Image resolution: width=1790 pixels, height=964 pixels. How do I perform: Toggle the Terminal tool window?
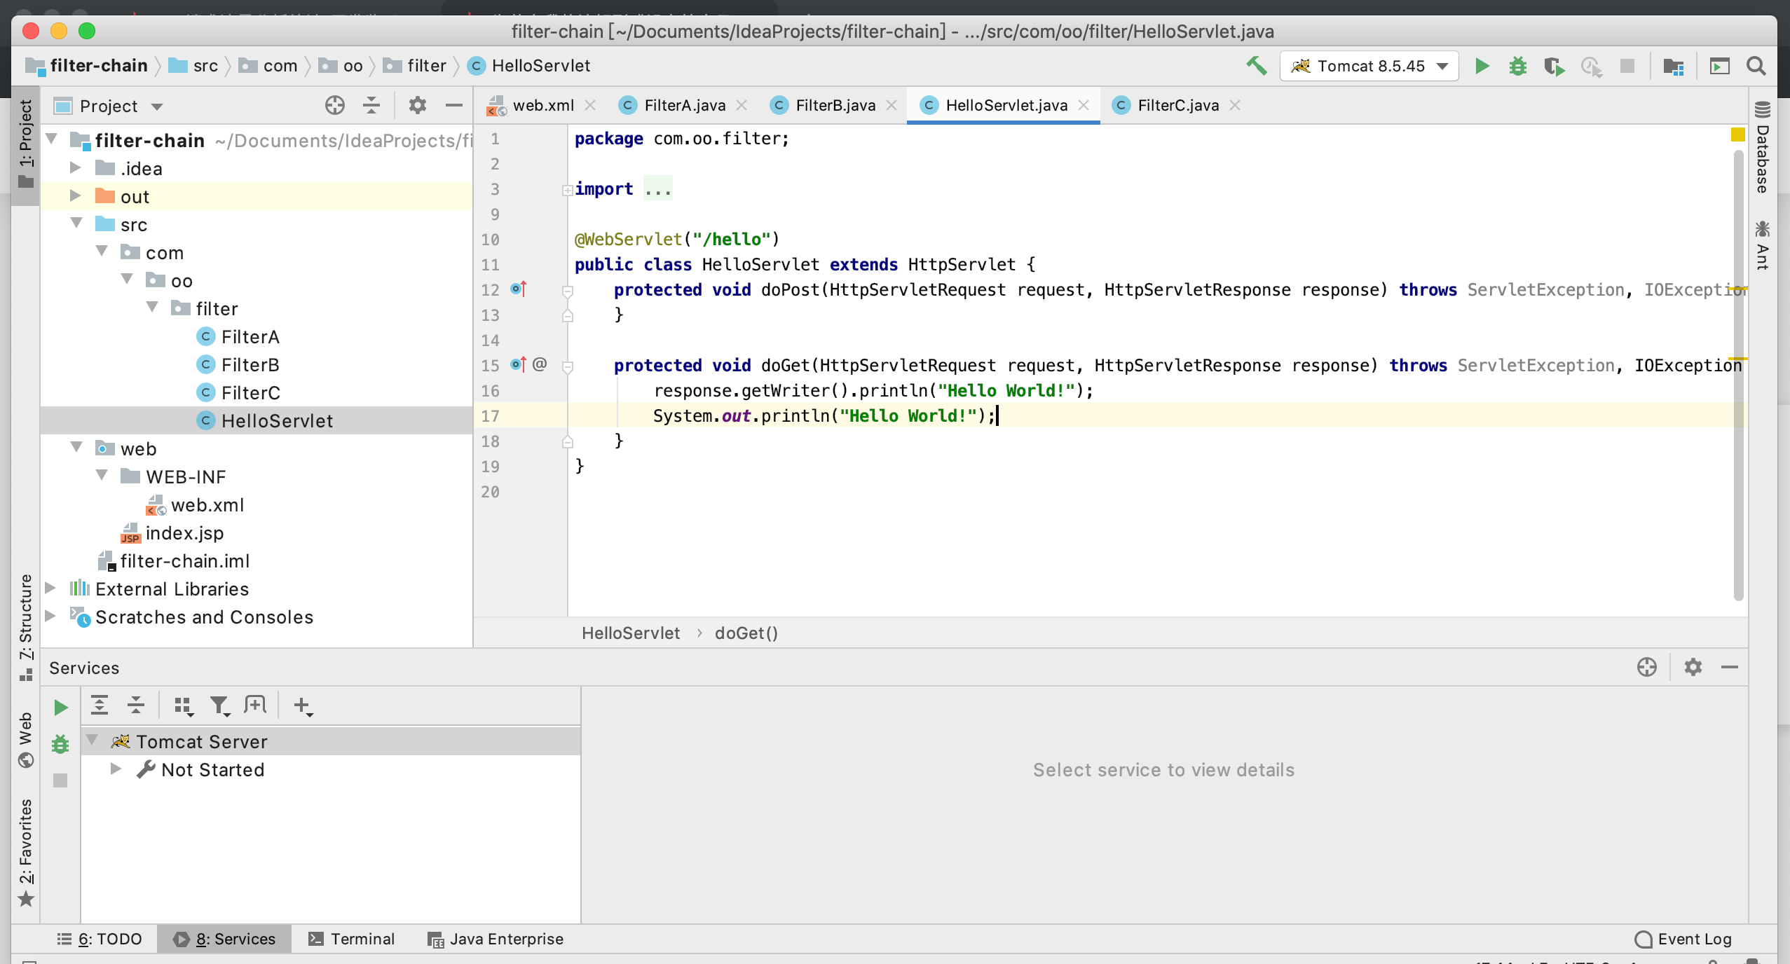[352, 939]
